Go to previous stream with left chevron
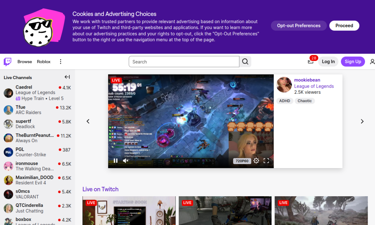This screenshot has height=225, width=375. point(88,121)
